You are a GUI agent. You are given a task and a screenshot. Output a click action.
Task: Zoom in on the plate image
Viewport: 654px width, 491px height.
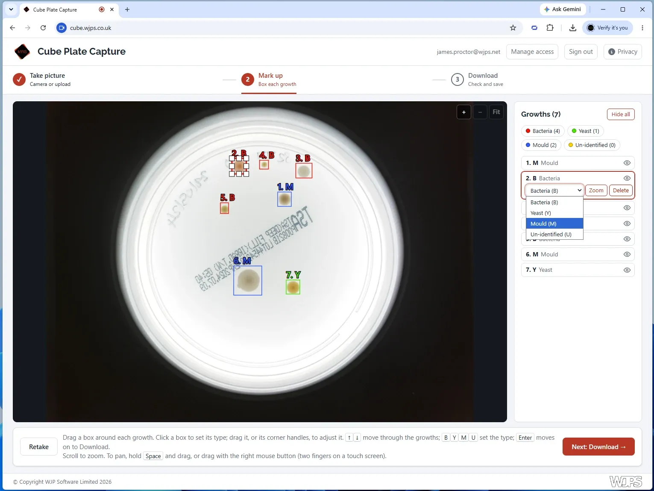[464, 112]
